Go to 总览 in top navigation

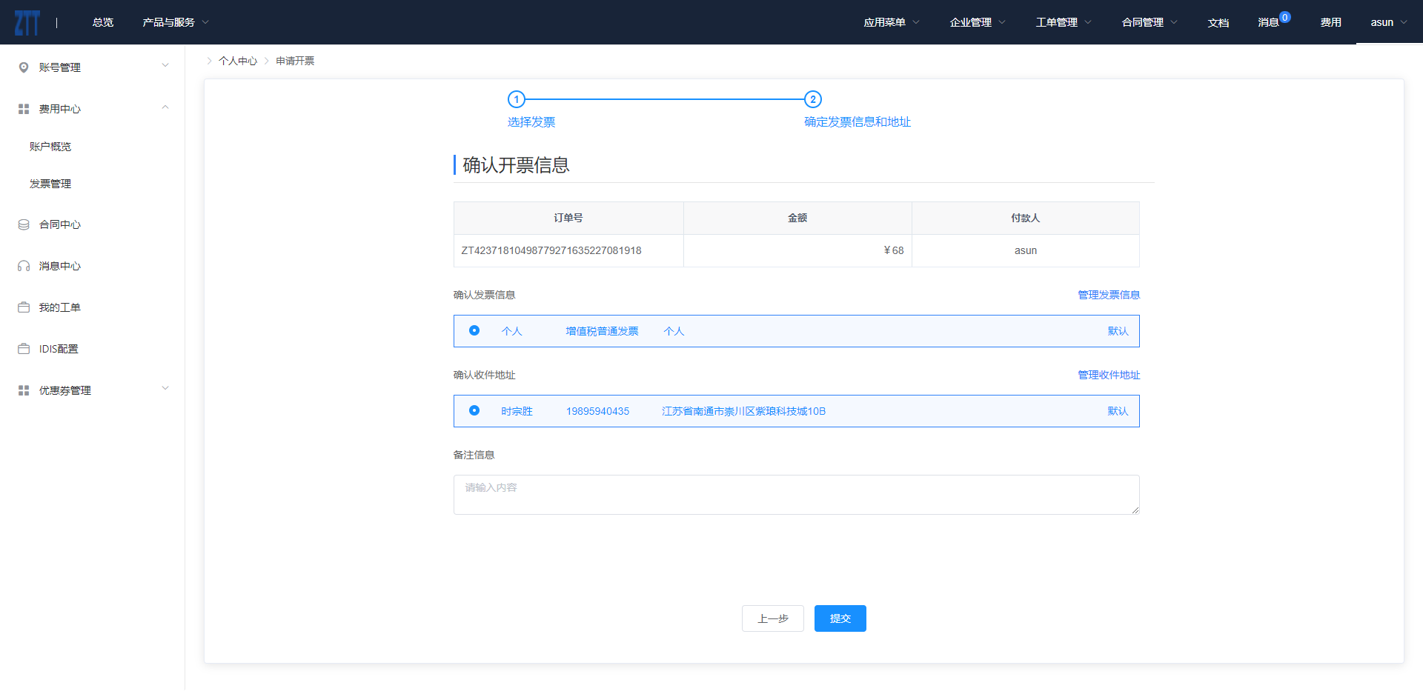click(103, 22)
